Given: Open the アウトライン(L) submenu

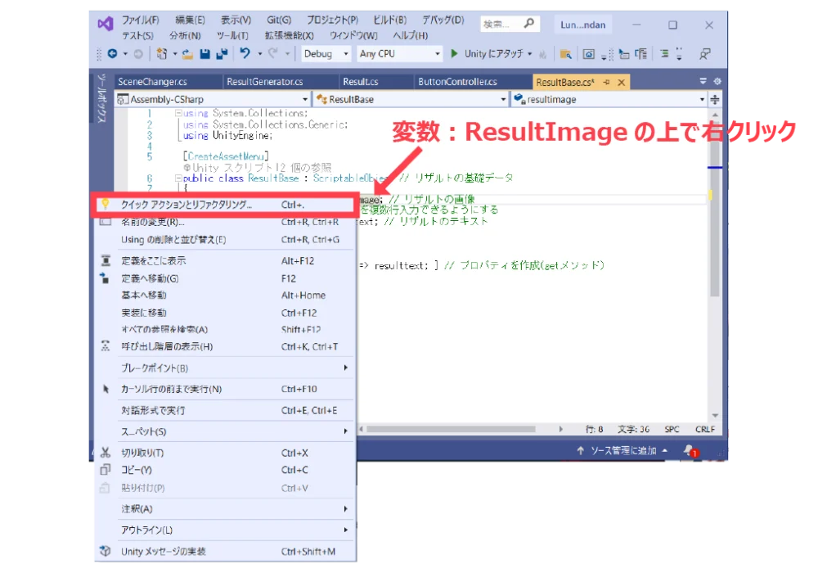Looking at the screenshot, I should pos(225,530).
